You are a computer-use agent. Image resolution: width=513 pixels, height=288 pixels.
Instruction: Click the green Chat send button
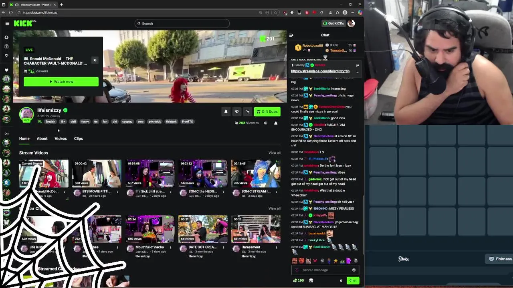(x=353, y=281)
